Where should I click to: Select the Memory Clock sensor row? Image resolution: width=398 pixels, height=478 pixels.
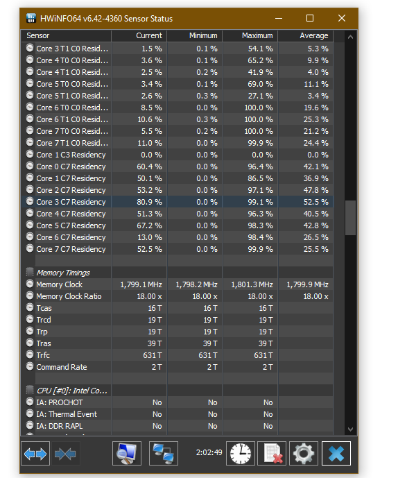click(177, 284)
